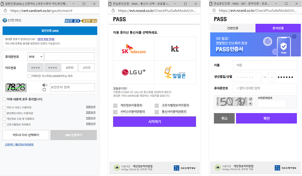Click 일반인증 (ARS) header tab

coord(50,31)
